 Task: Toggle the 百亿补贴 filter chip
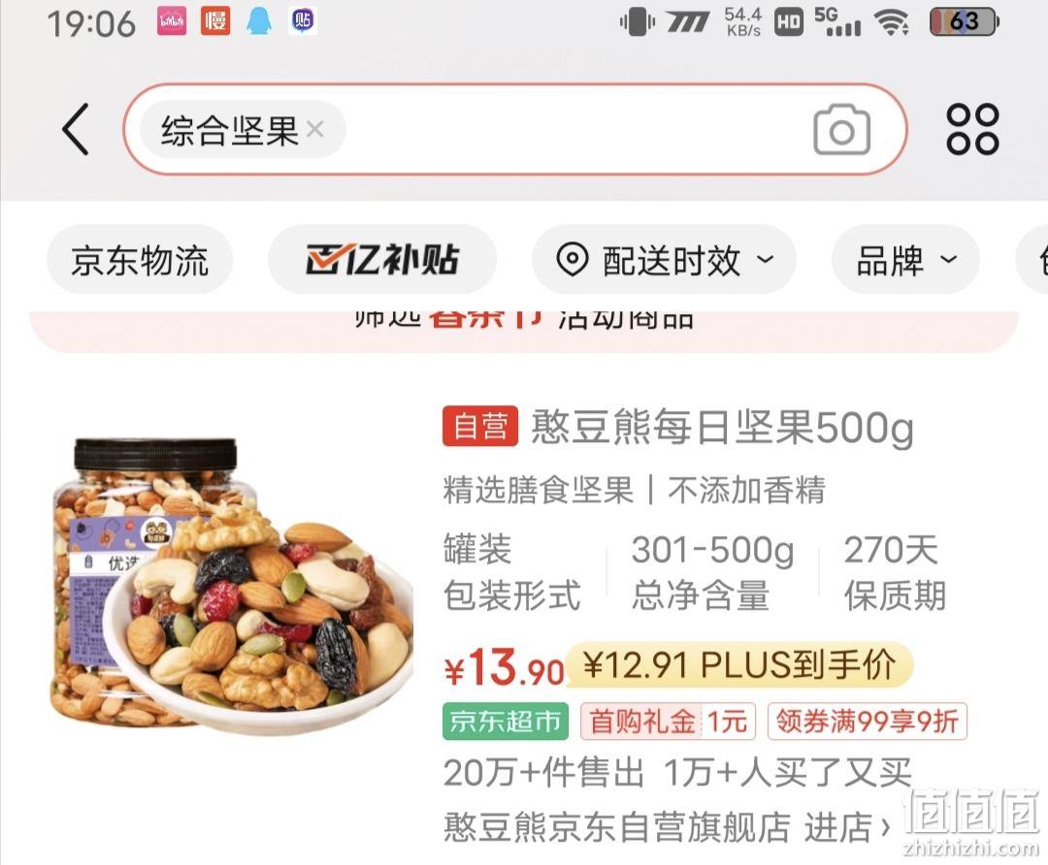click(x=382, y=260)
